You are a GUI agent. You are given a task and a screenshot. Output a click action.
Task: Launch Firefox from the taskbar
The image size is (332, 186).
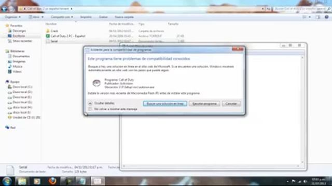click(x=52, y=181)
